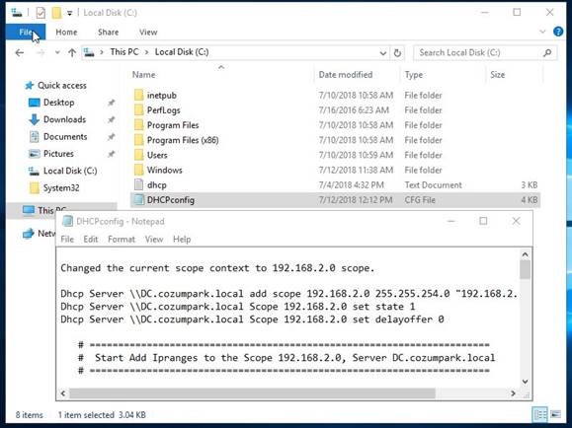Go back with the Back arrow

tap(20, 53)
